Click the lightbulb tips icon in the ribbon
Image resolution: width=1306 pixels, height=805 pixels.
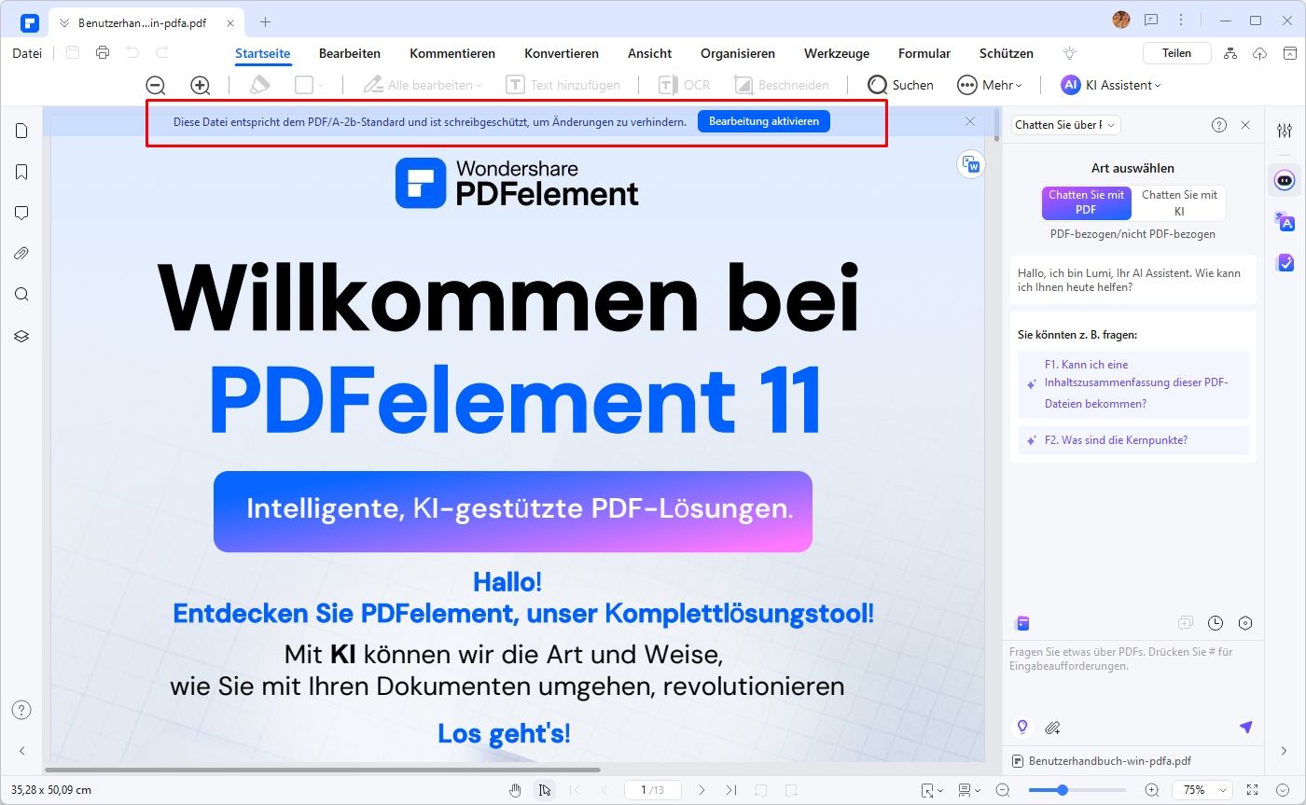(1070, 53)
